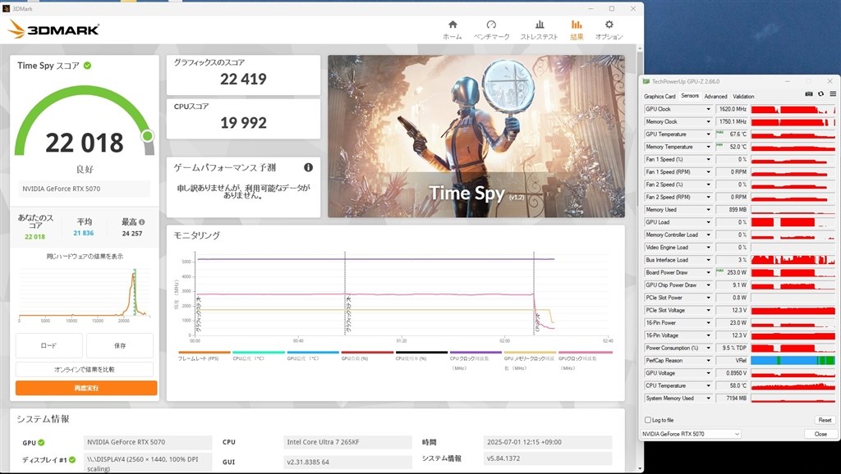
Task: Open the GPU Clock sensor dropdown
Action: point(709,109)
